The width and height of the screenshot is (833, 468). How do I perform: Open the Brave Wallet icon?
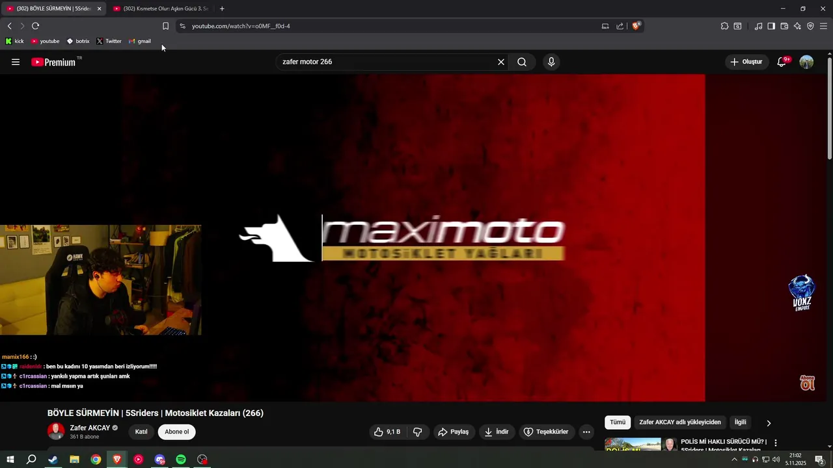coord(784,26)
